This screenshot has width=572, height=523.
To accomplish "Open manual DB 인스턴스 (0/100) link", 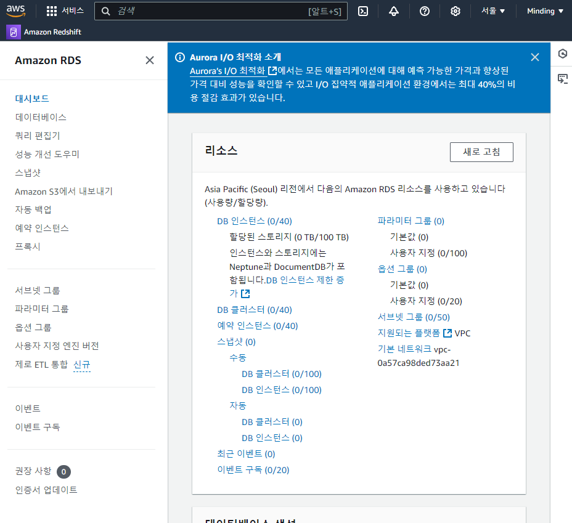I will tap(282, 390).
